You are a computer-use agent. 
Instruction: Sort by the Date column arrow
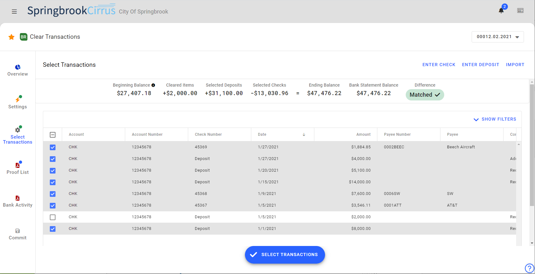(x=304, y=134)
